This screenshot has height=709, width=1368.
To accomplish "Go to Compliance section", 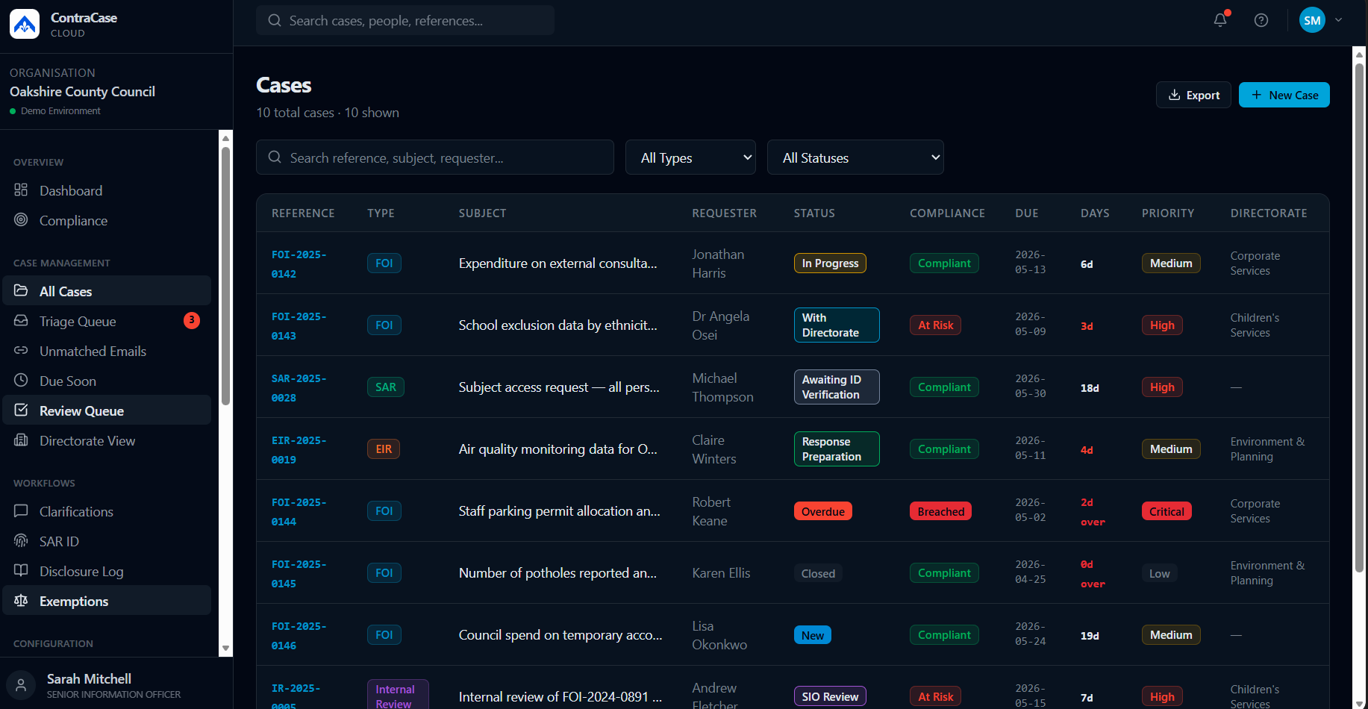I will pyautogui.click(x=107, y=220).
